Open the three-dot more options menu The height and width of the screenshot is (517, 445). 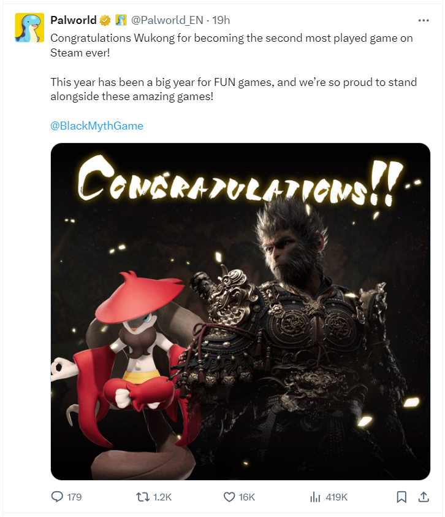click(x=424, y=20)
